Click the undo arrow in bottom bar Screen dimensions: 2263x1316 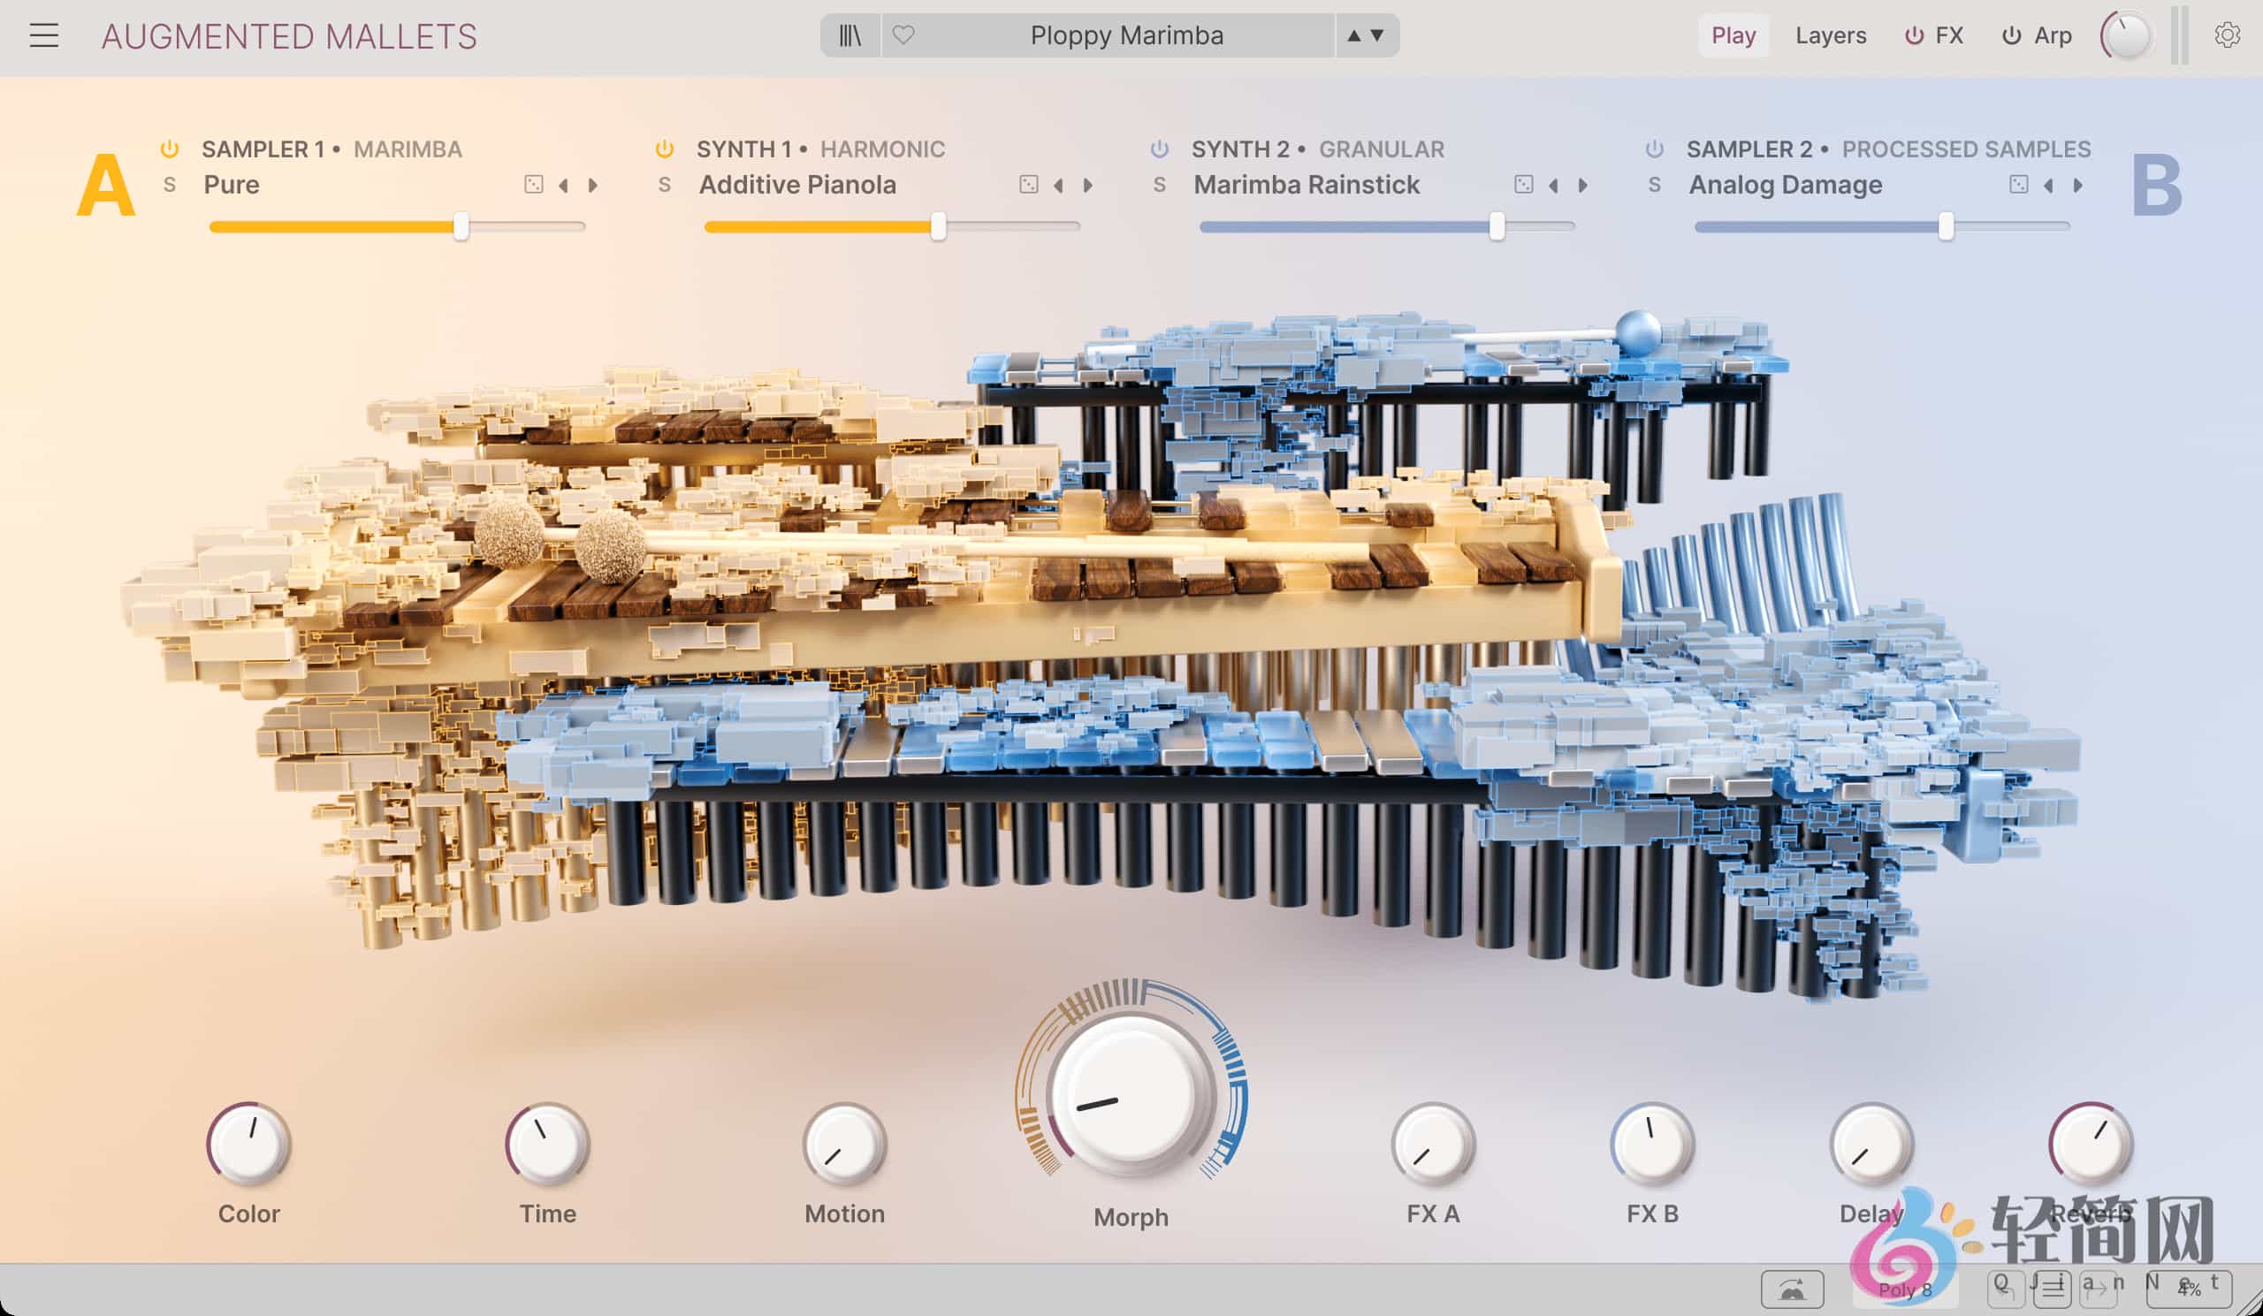point(2006,1290)
